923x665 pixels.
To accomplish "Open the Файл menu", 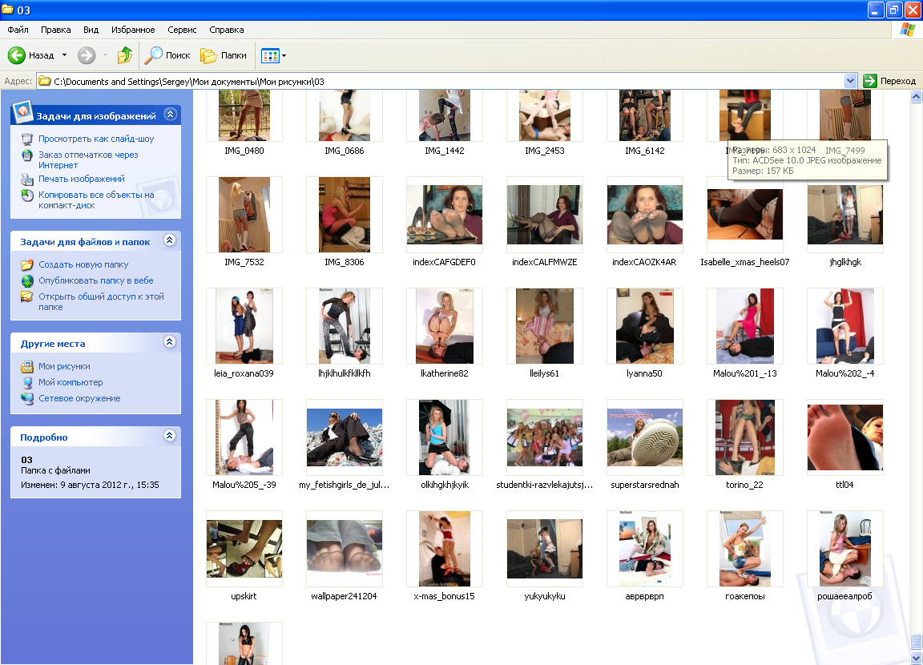I will tap(18, 30).
